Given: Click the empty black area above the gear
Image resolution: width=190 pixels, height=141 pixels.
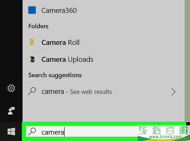Looking at the screenshot, I should [x=11, y=39].
